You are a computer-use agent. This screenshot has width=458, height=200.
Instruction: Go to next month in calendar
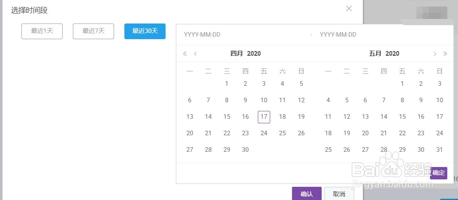(435, 54)
